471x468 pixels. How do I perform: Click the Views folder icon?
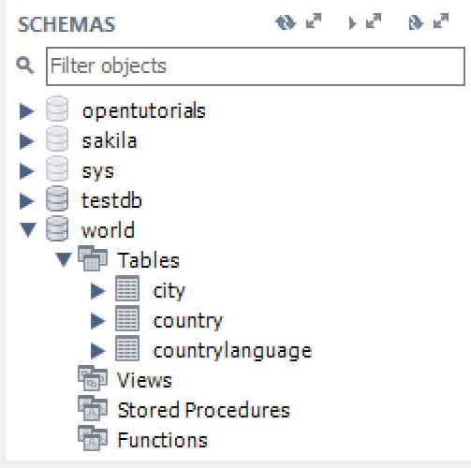click(x=93, y=378)
